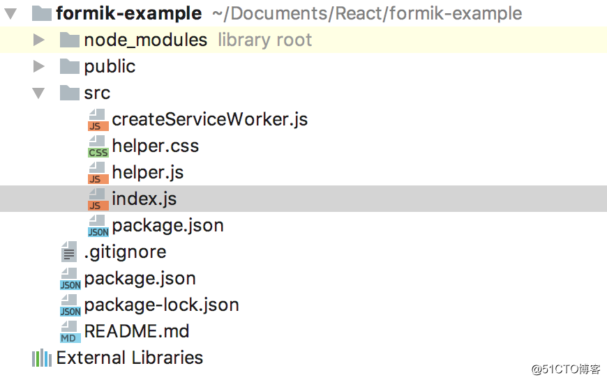
Task: Click the JS icon of helper.js
Action: (x=98, y=172)
